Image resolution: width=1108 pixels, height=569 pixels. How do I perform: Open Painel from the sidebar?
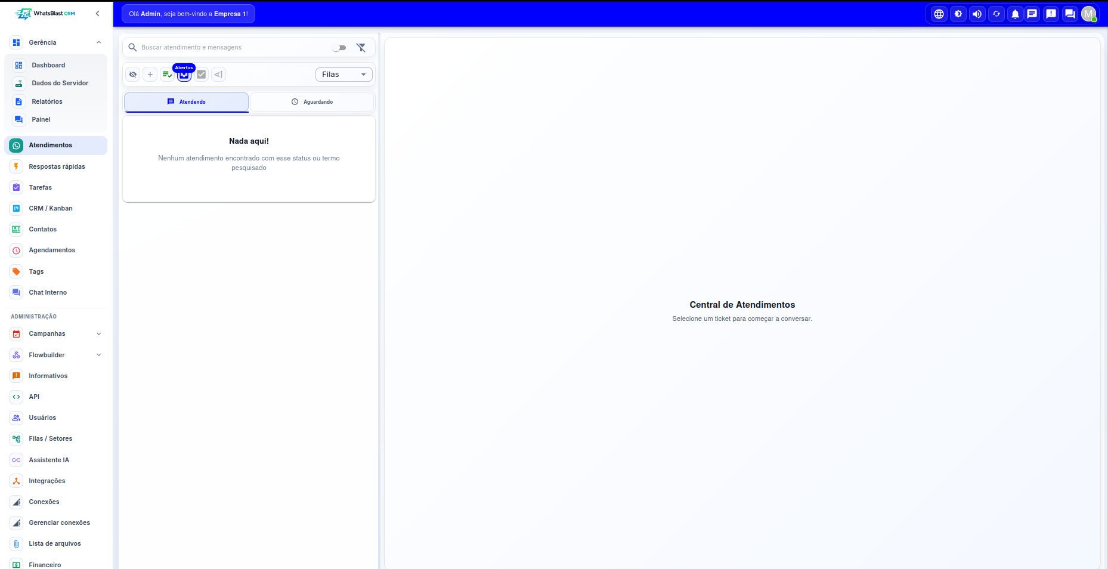coord(57,119)
